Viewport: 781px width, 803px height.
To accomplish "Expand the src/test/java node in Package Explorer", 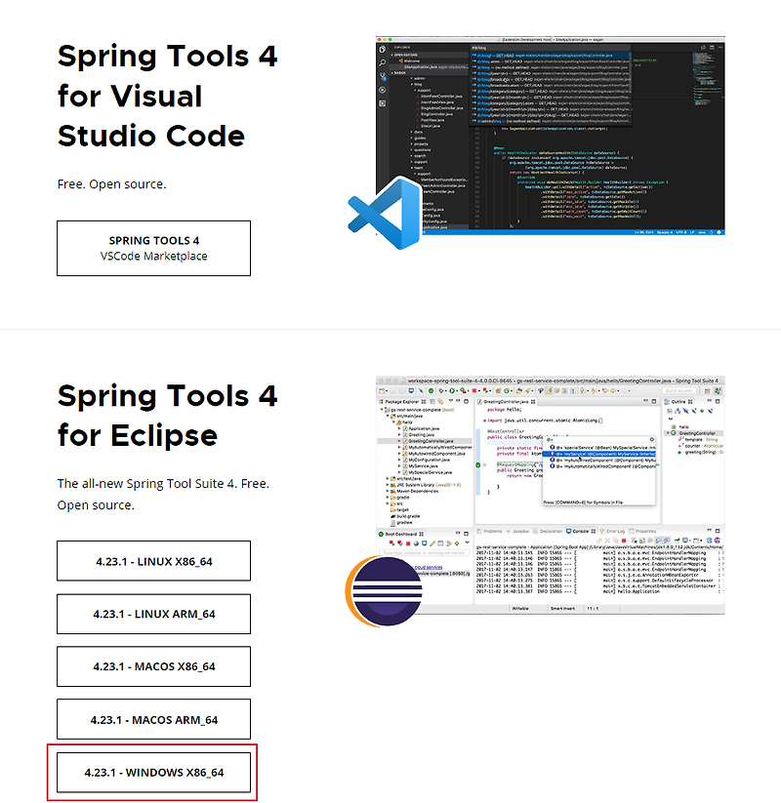I will (387, 478).
